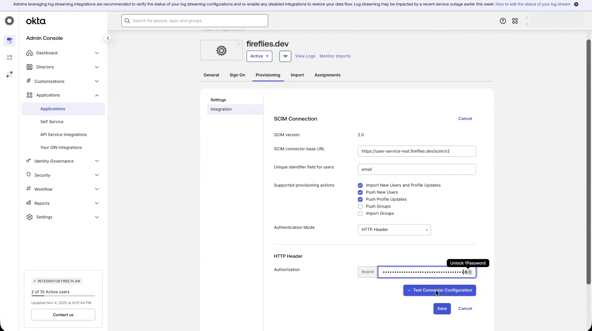Click the Reports bar chart icon

coord(28,203)
